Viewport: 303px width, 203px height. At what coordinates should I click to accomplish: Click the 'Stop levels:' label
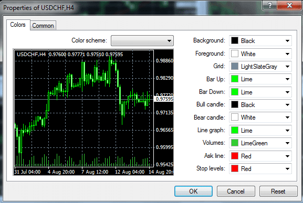pos(211,168)
